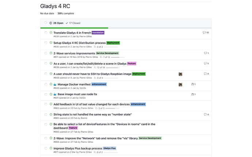Click open status icon next to Improve Gladys Plus backup

51,148
